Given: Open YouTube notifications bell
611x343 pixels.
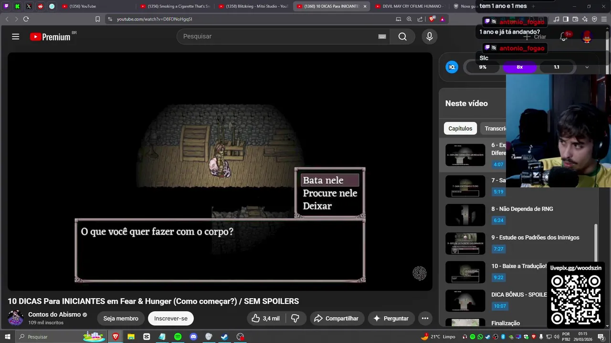Looking at the screenshot, I should coord(564,37).
